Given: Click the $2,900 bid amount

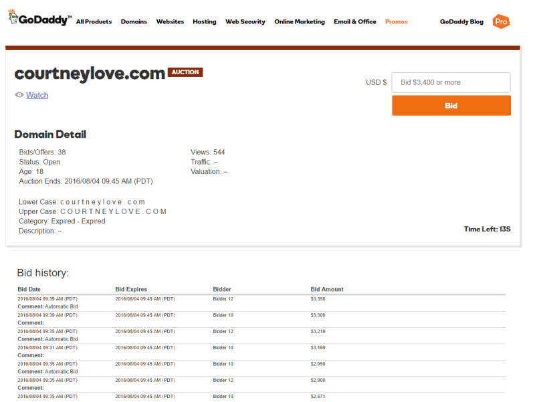Looking at the screenshot, I should point(318,380).
